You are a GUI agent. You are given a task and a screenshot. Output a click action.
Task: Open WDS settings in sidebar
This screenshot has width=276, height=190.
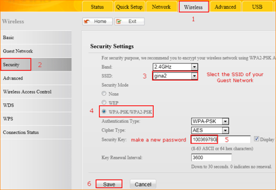tap(36, 105)
